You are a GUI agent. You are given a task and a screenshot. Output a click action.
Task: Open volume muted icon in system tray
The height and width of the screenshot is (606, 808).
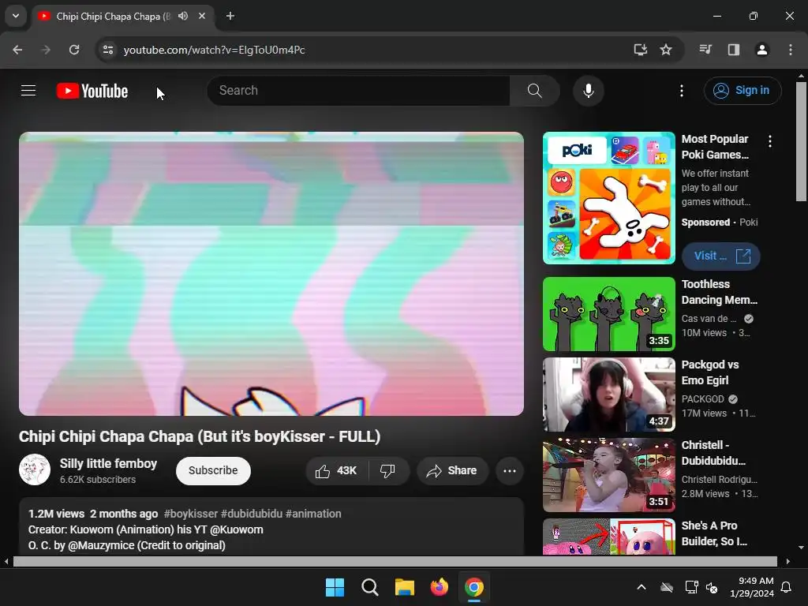712,587
